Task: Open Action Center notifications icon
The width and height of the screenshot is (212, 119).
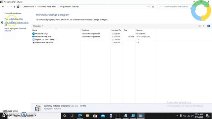Action: (207, 116)
